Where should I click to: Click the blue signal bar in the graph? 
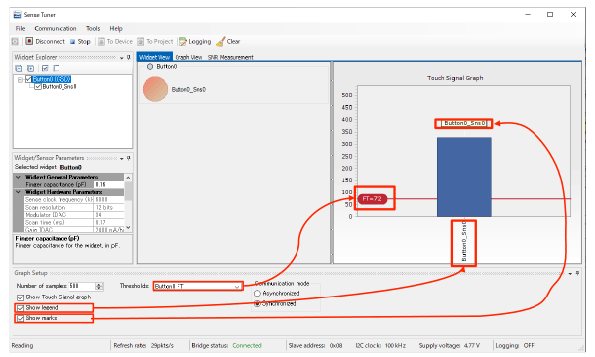click(464, 177)
